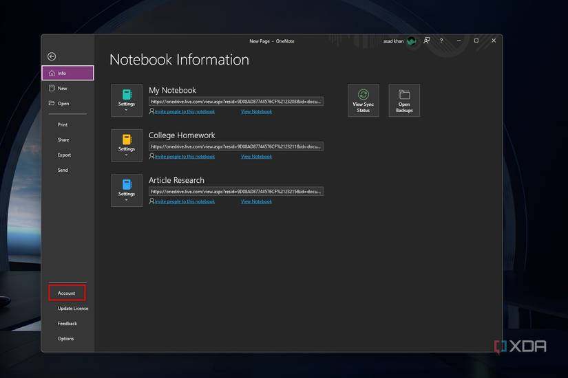The width and height of the screenshot is (568, 378).
Task: View Notebook link for Article Research
Action: pos(257,201)
